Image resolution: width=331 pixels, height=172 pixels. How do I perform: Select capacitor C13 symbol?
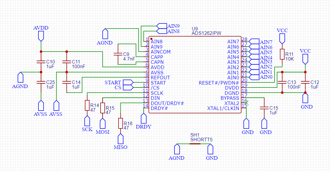coord(282,82)
